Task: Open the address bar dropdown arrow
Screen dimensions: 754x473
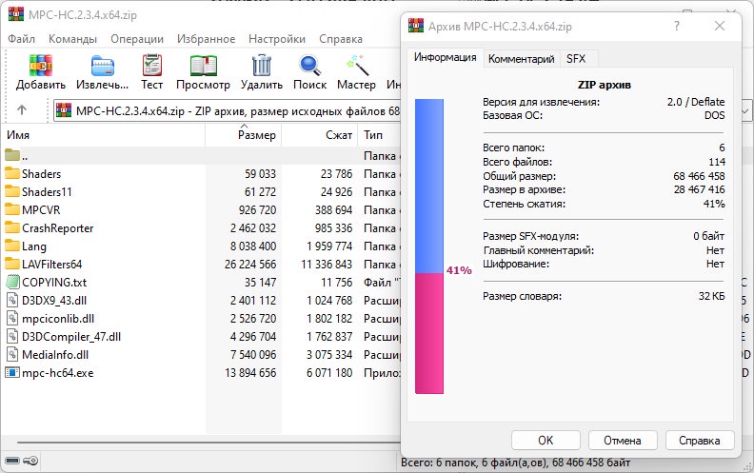Action: click(744, 111)
